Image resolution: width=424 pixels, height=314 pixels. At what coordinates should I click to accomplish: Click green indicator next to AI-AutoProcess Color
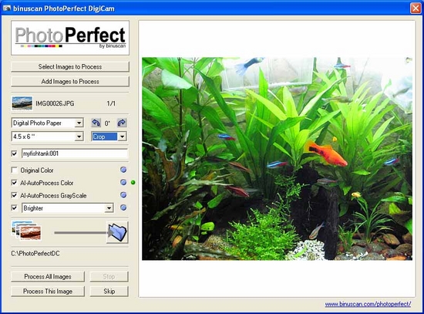click(133, 182)
